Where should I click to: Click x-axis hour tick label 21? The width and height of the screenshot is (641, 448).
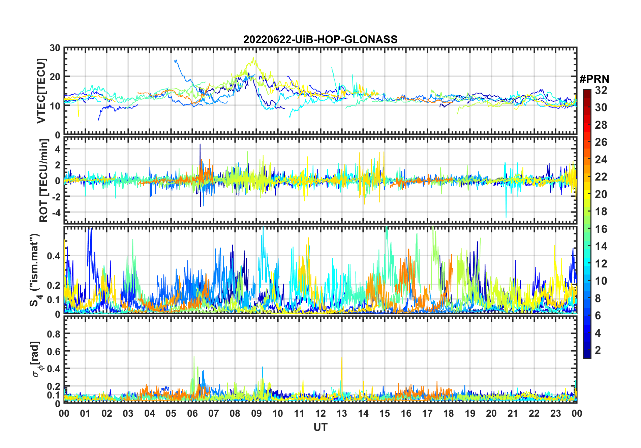[513, 413]
